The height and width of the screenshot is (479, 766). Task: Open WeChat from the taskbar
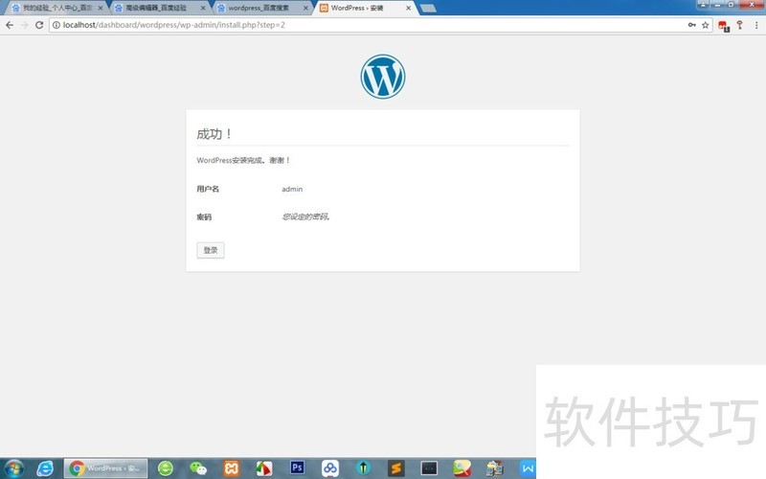(198, 468)
